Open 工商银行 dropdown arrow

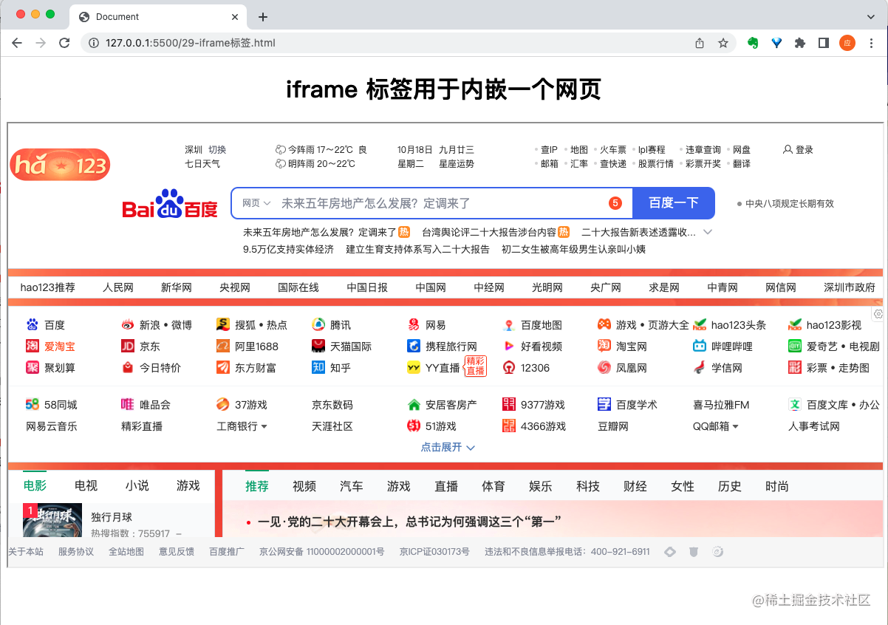pyautogui.click(x=264, y=426)
